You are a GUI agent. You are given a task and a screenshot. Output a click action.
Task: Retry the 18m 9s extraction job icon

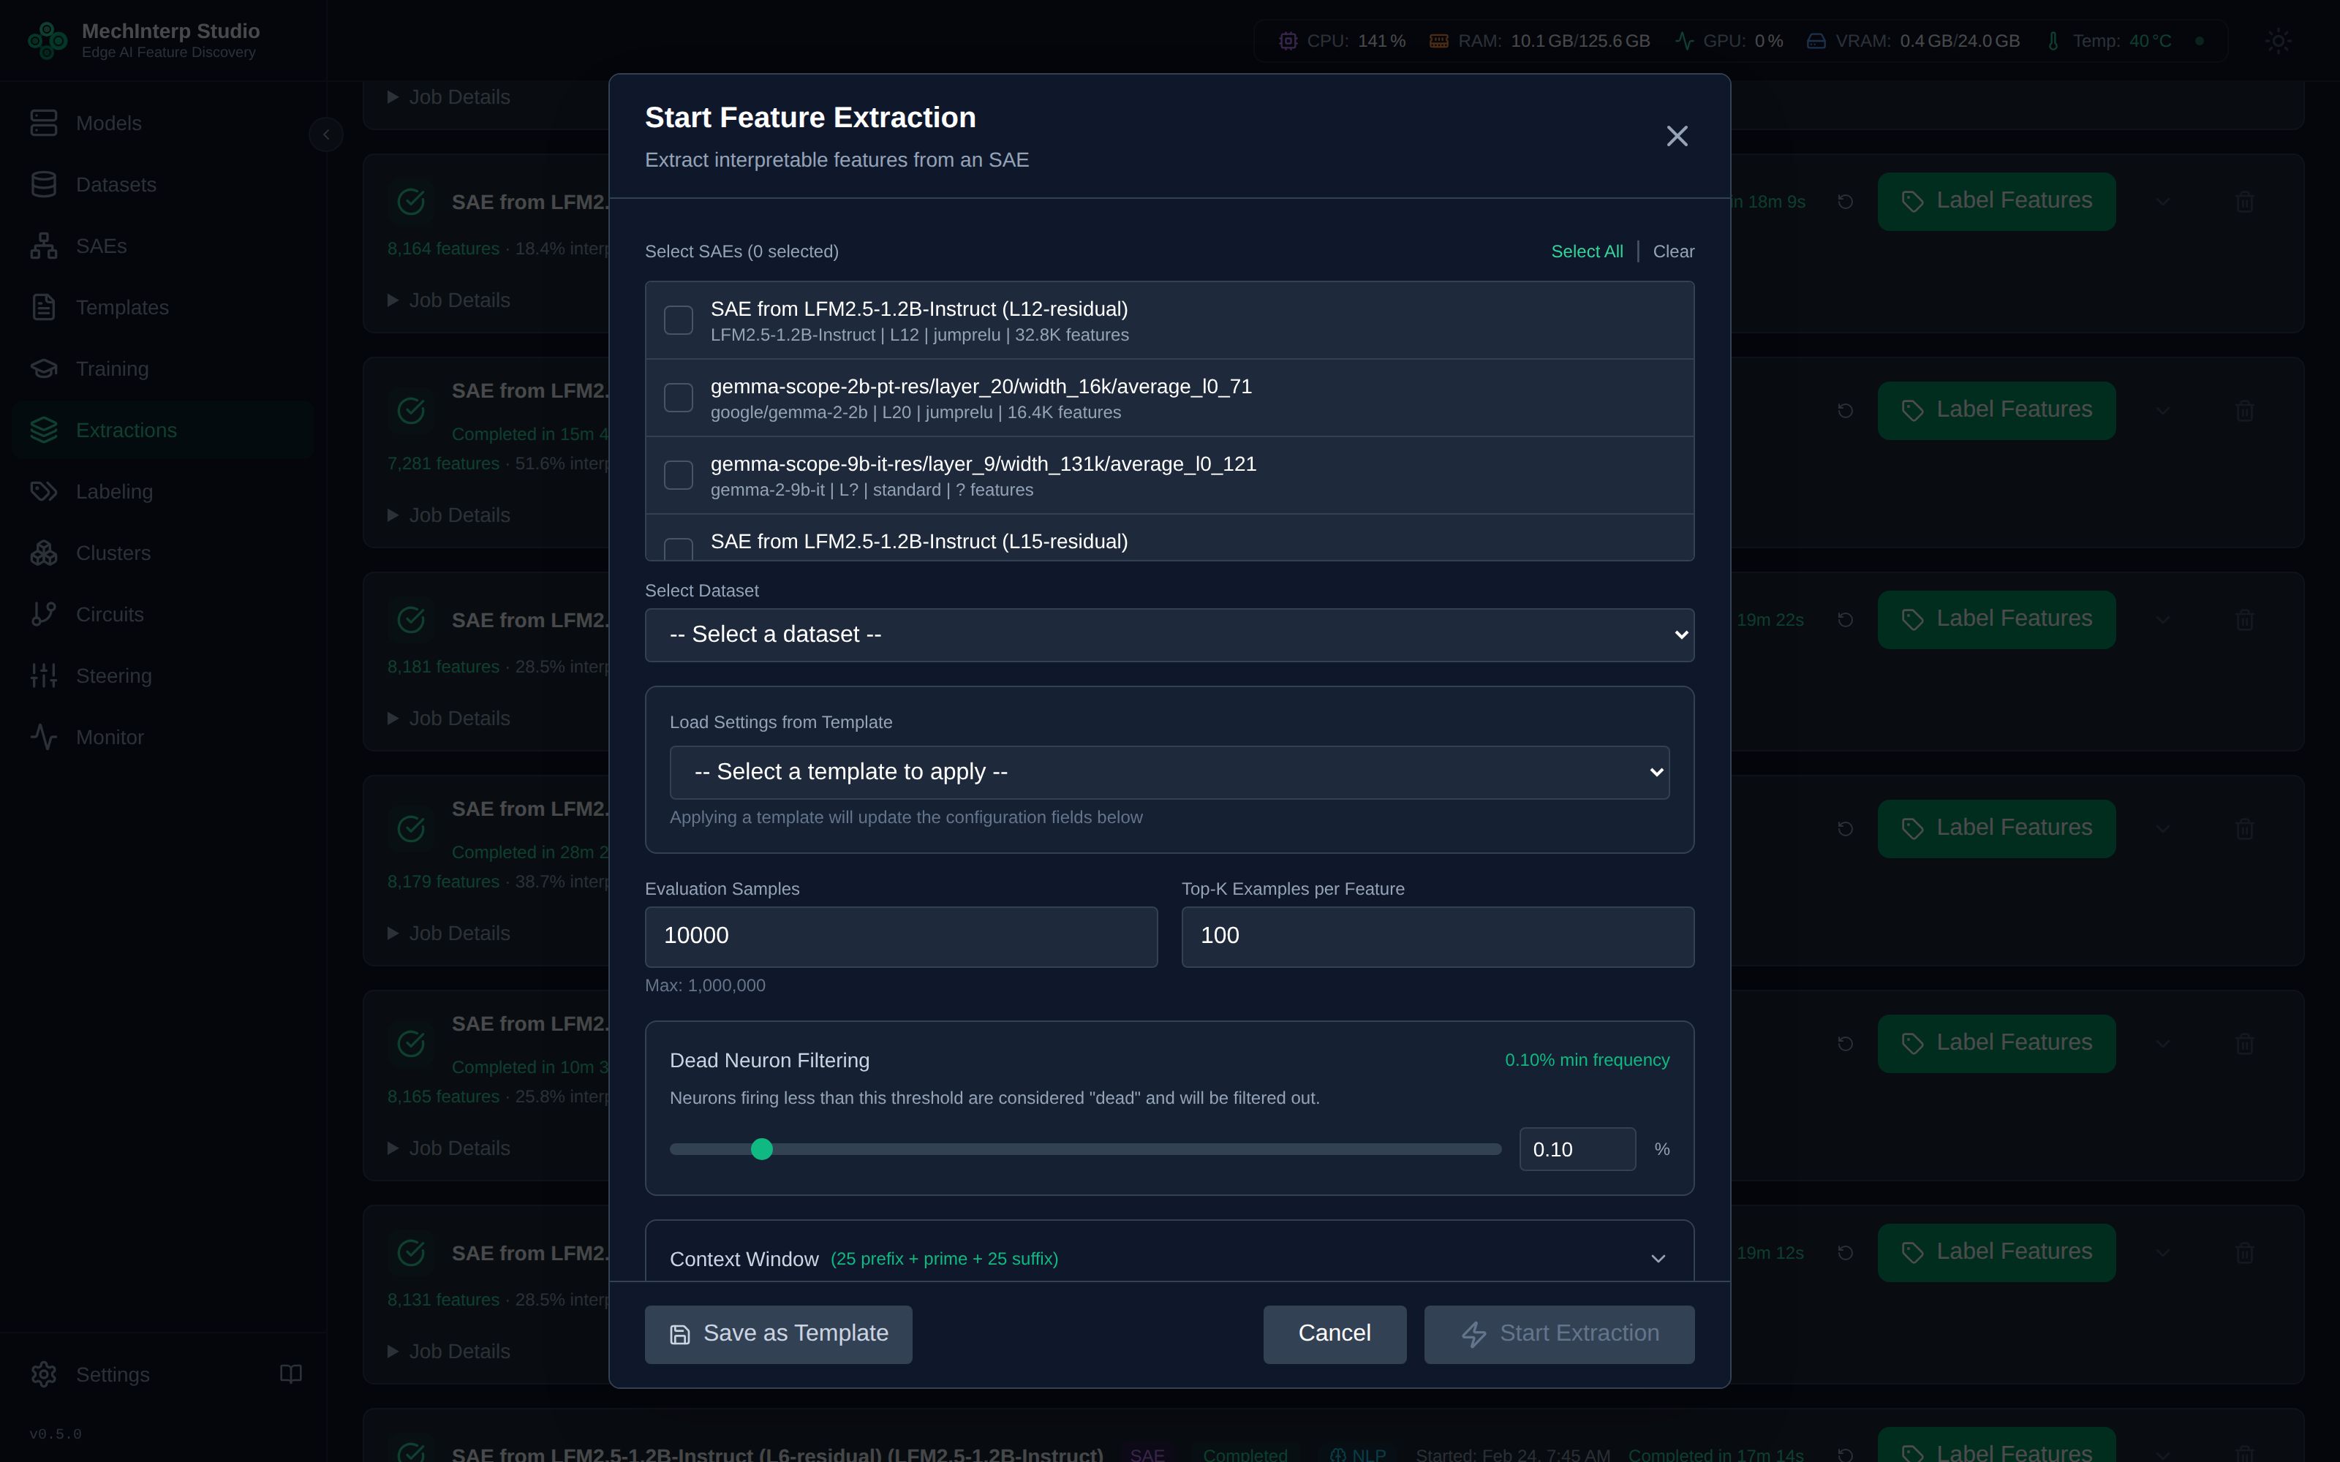[1845, 201]
